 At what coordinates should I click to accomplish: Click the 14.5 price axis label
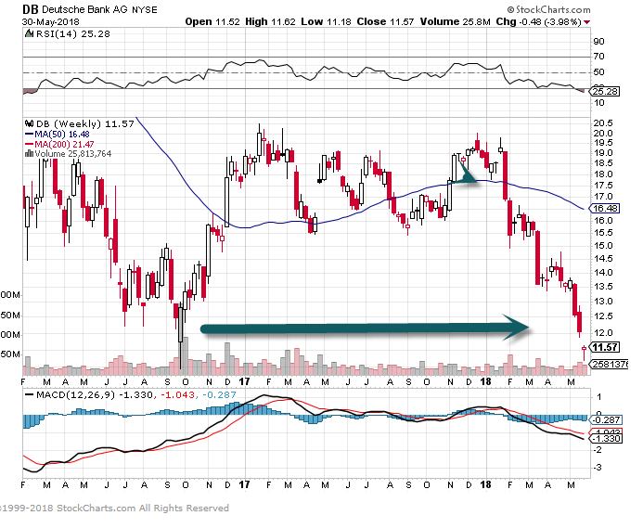[x=603, y=259]
